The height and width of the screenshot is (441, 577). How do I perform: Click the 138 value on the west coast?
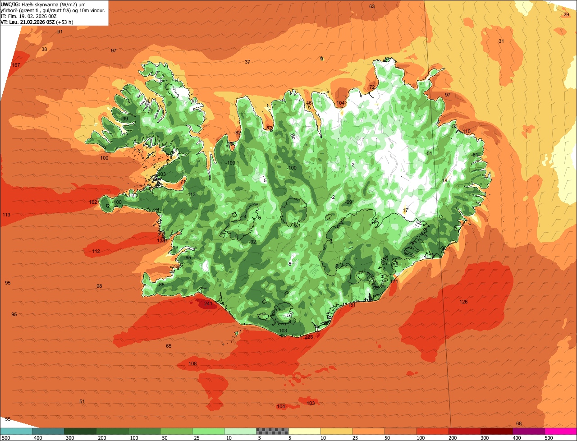[x=161, y=240]
